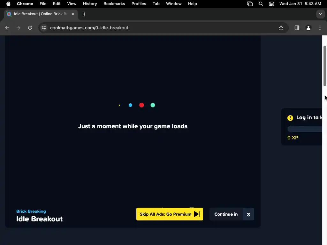Screen dimensions: 327x245
Task: Click the 0 XP label
Action: click(x=293, y=138)
